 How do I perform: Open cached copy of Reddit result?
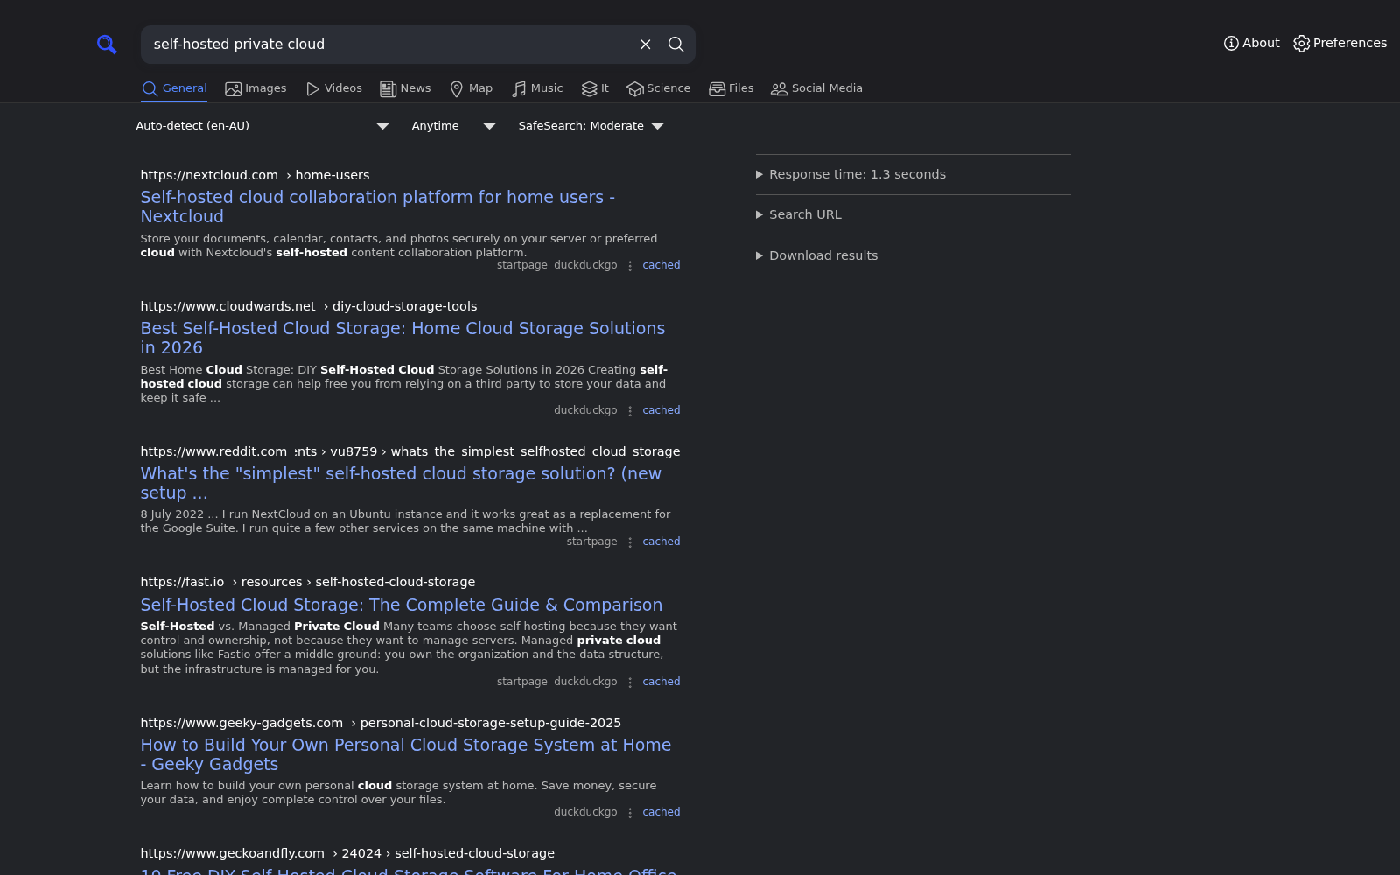tap(661, 542)
